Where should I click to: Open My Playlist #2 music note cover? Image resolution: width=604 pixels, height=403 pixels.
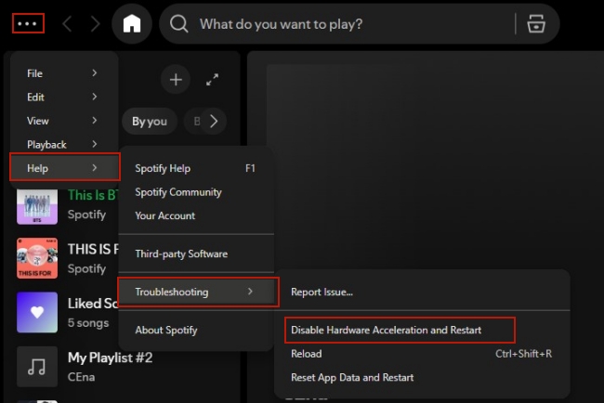coord(37,367)
